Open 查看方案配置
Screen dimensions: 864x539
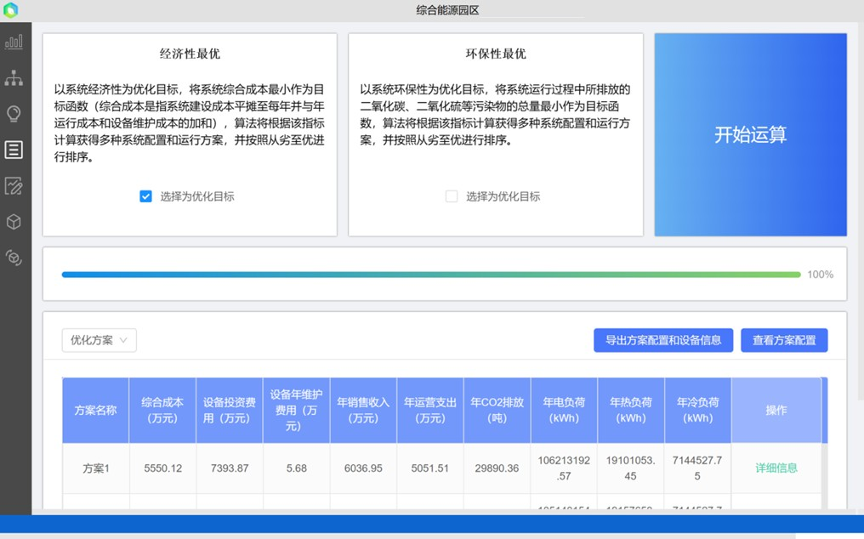pos(783,340)
